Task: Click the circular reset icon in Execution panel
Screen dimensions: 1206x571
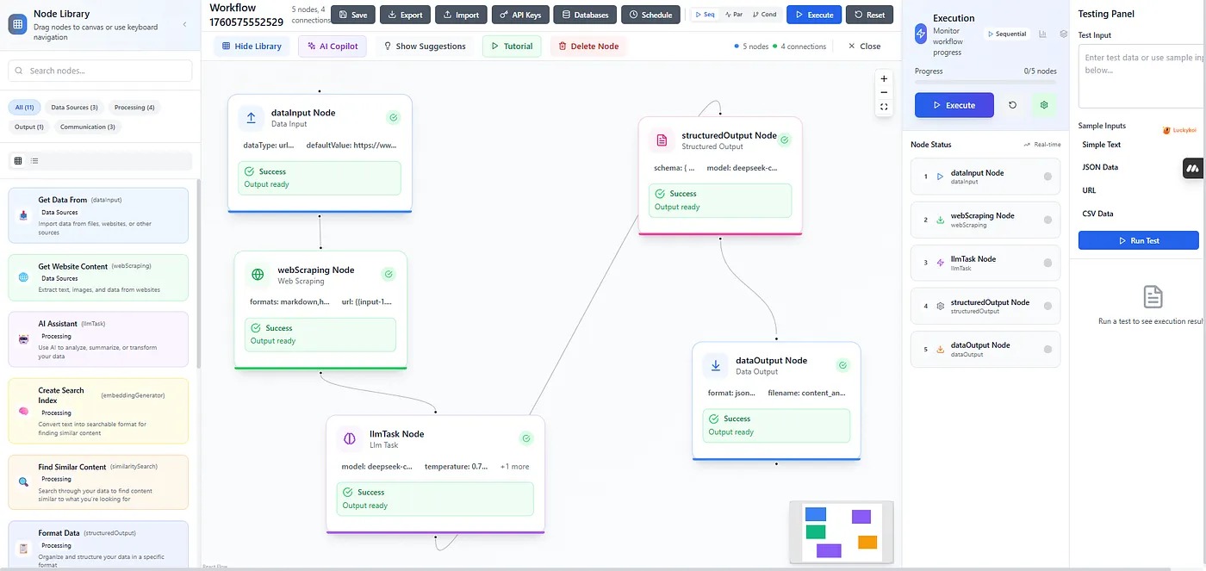Action: [x=1012, y=105]
